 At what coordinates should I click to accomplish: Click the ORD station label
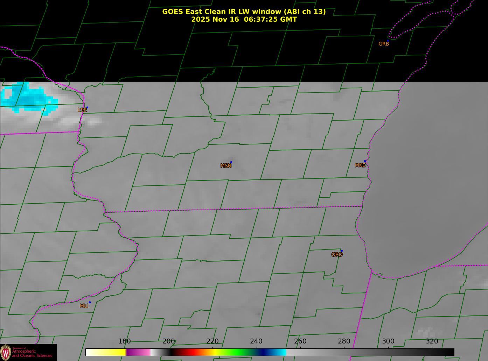[337, 255]
